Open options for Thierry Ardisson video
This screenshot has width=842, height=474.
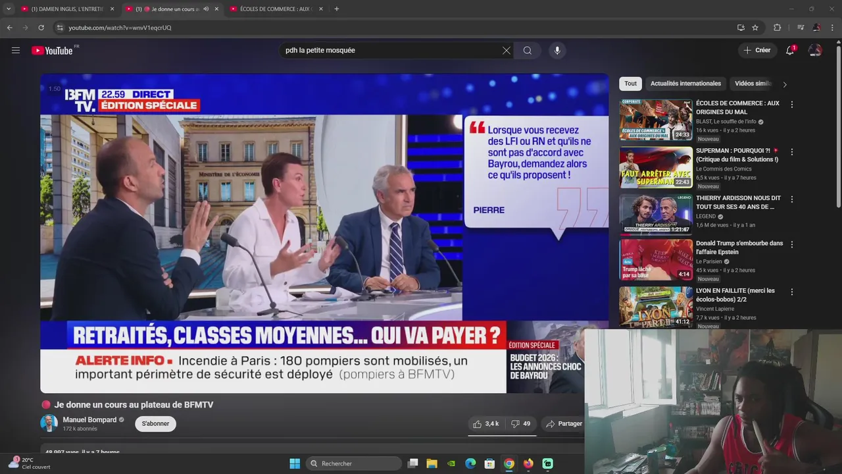tap(791, 199)
